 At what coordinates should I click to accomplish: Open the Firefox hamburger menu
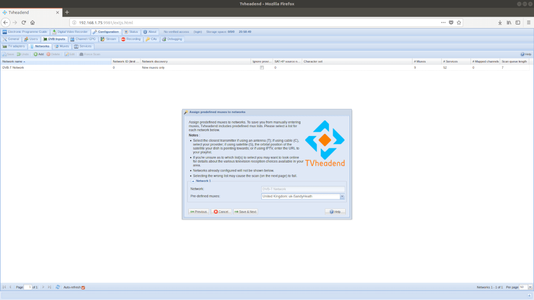(x=527, y=22)
